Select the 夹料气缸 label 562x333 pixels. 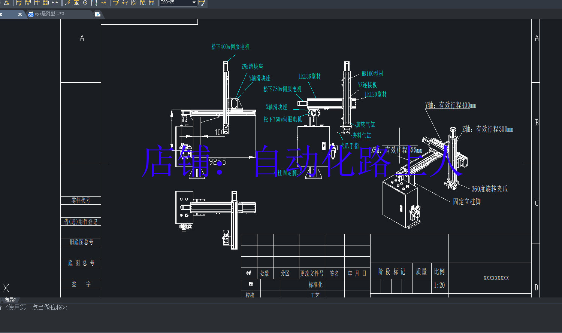[362, 135]
